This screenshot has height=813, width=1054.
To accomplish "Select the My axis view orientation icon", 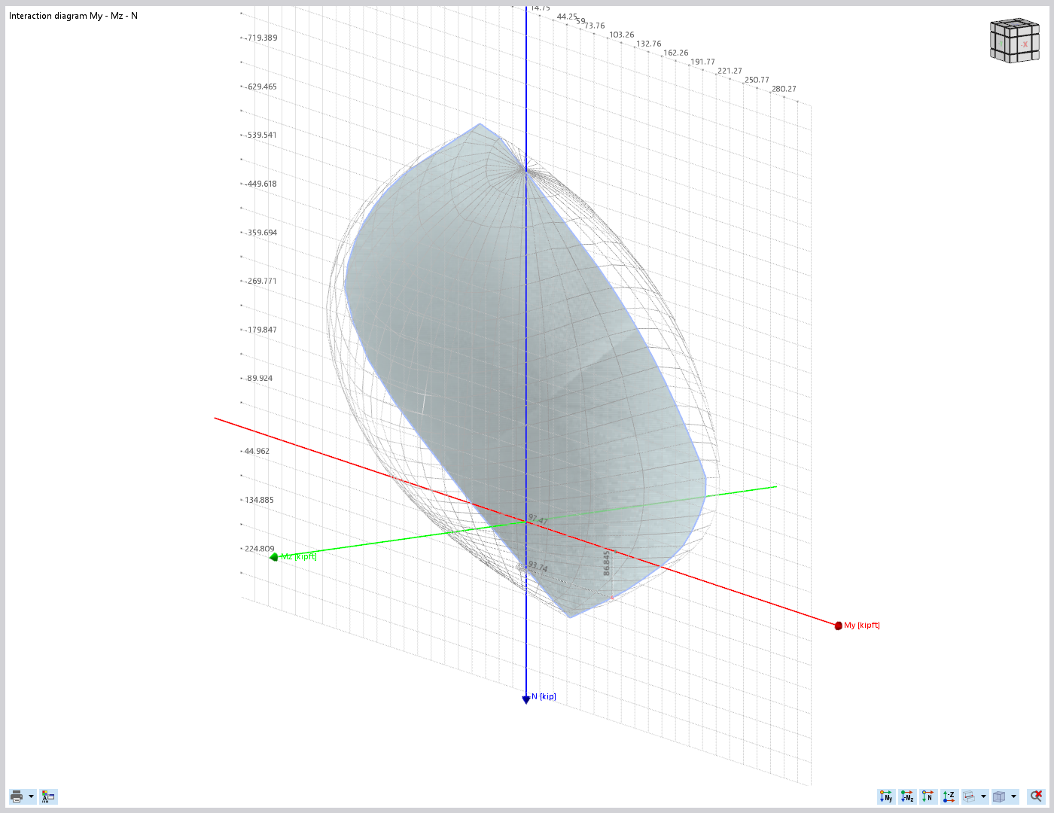I will pyautogui.click(x=886, y=796).
